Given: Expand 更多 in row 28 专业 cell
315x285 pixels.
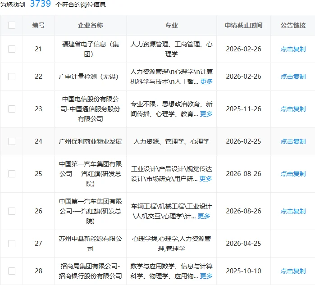Looking at the screenshot, I should click(206, 276).
